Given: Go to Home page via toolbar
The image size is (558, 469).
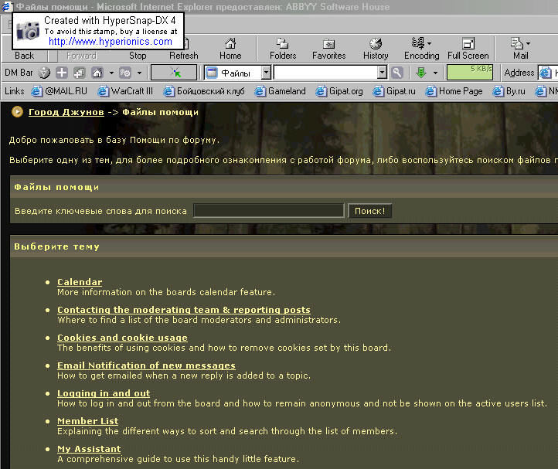Looking at the screenshot, I should tap(230, 49).
